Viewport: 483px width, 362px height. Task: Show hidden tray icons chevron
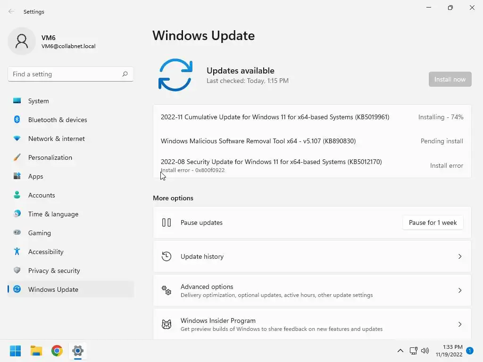pyautogui.click(x=400, y=351)
